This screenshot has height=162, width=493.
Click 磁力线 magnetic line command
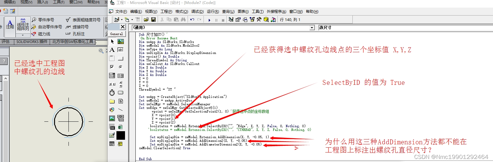pos(41,34)
